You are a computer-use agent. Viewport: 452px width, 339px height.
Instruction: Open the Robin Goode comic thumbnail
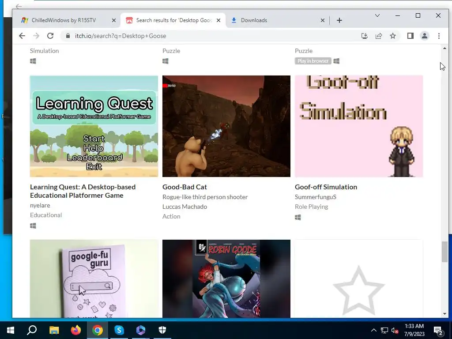coord(226,279)
